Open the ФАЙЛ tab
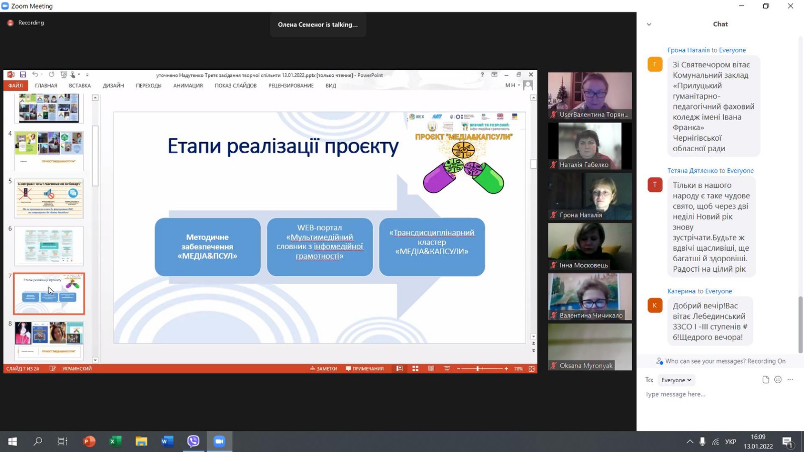The height and width of the screenshot is (452, 804). click(x=16, y=86)
